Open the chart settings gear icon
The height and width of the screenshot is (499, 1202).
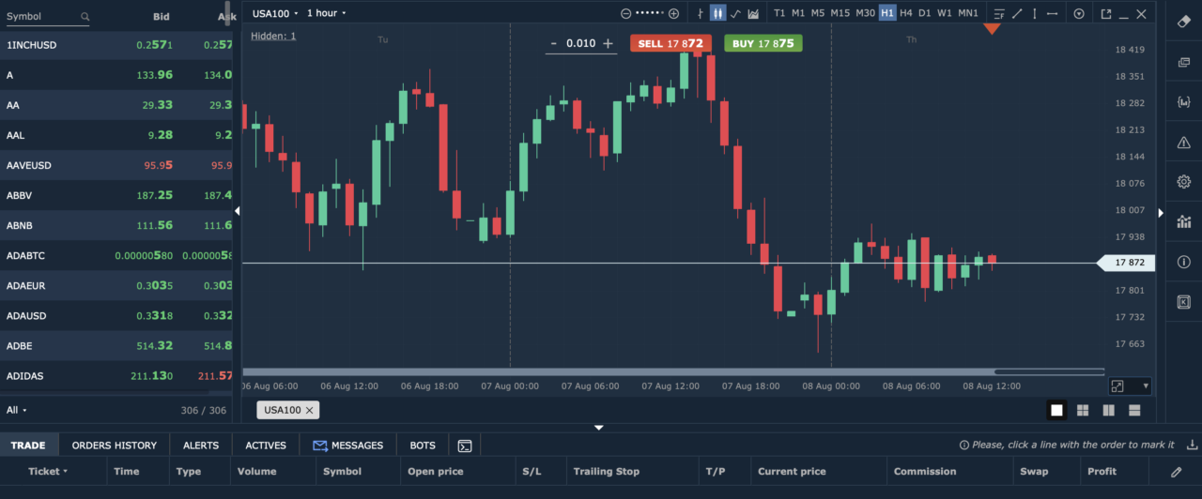(x=1183, y=182)
